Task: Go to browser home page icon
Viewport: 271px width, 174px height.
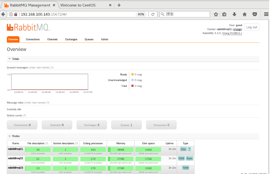Action: (244, 14)
